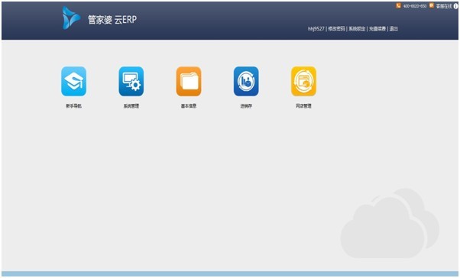Click the white info icon top-right
This screenshot has width=460, height=278.
(455, 6)
